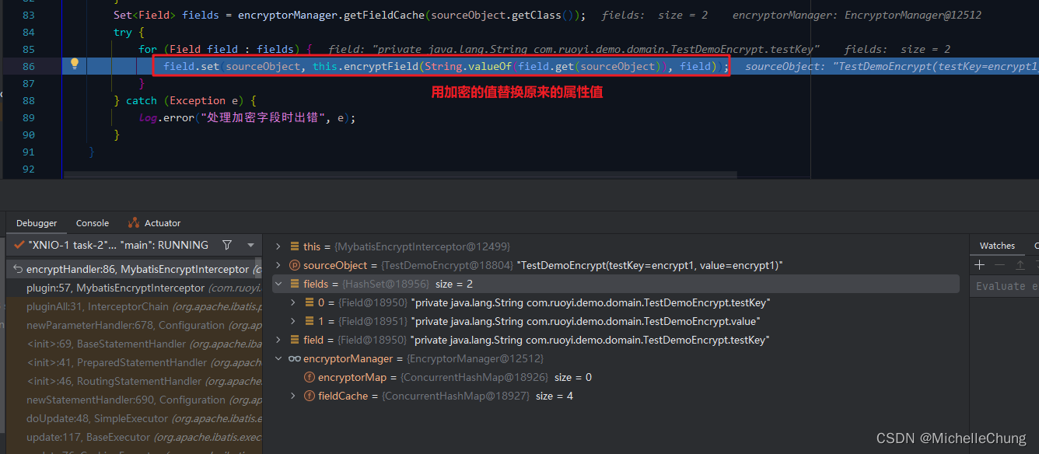Click the icon of field element 0

310,302
